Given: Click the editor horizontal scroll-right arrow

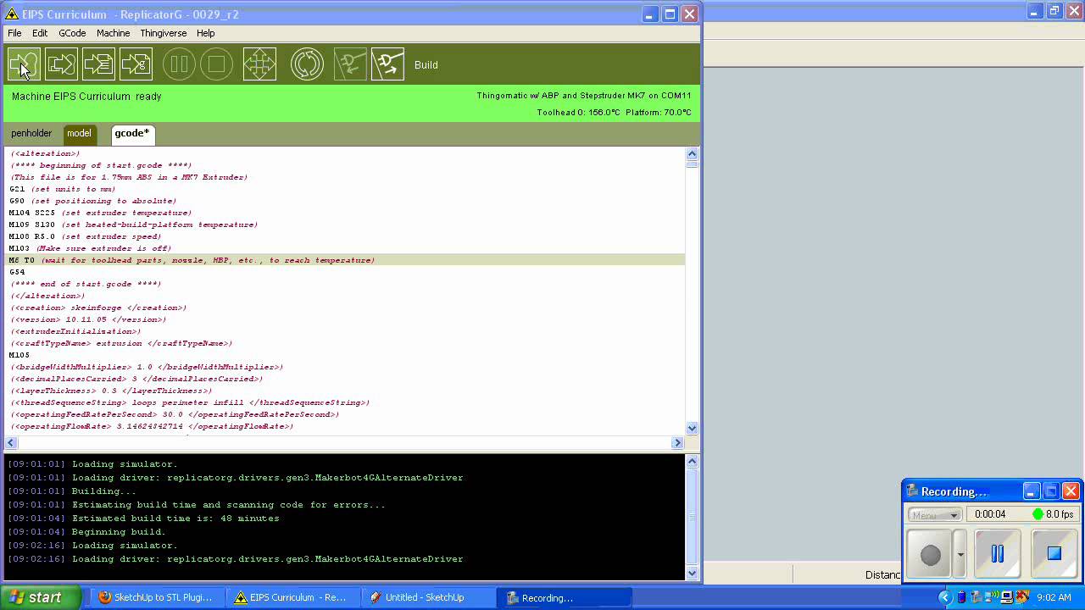Looking at the screenshot, I should pyautogui.click(x=677, y=442).
